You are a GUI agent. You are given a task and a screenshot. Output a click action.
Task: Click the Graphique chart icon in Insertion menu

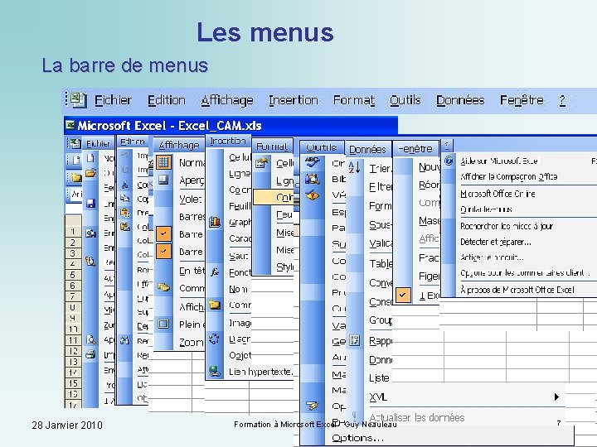pyautogui.click(x=215, y=222)
